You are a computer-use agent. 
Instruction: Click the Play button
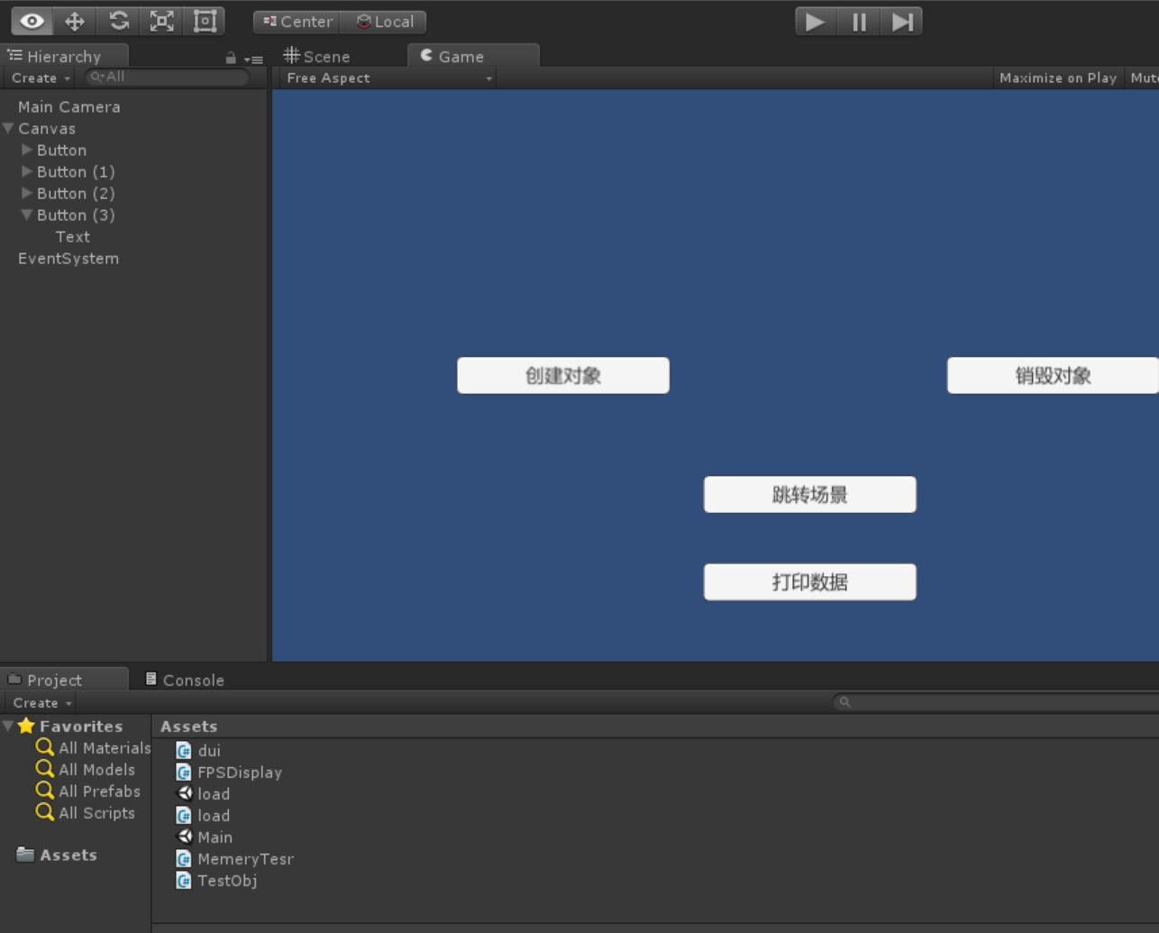point(816,22)
